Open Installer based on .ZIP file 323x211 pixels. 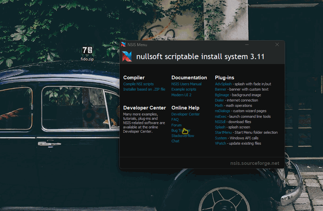[144, 89]
